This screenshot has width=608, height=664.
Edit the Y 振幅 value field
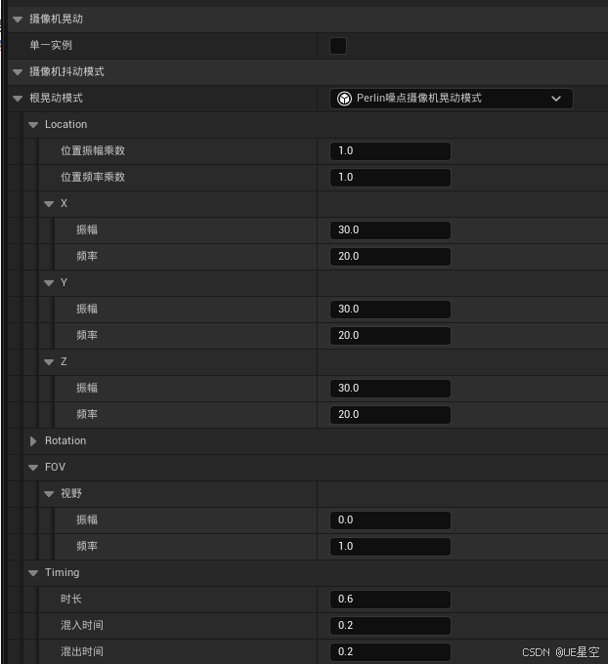tap(390, 310)
